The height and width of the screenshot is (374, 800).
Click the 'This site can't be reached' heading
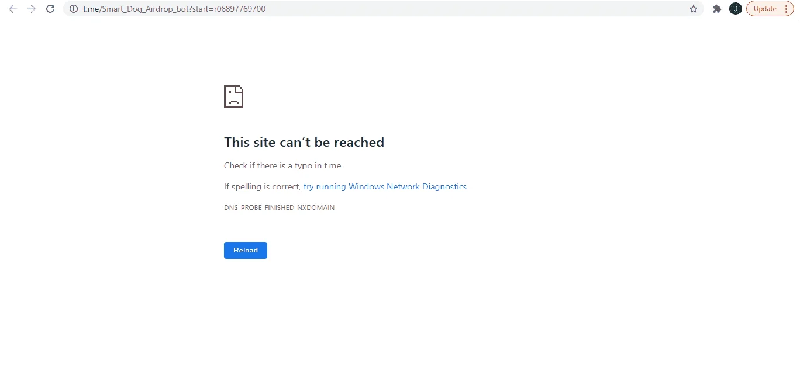(304, 142)
